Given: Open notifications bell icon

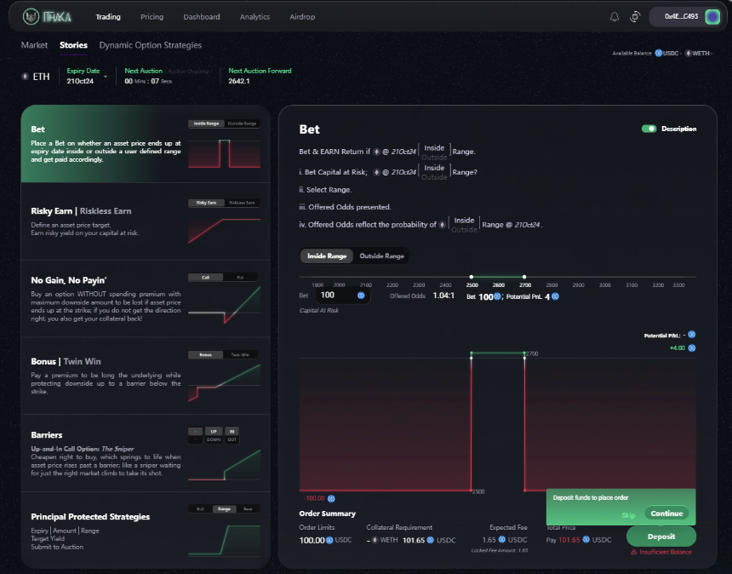Looking at the screenshot, I should tap(615, 17).
